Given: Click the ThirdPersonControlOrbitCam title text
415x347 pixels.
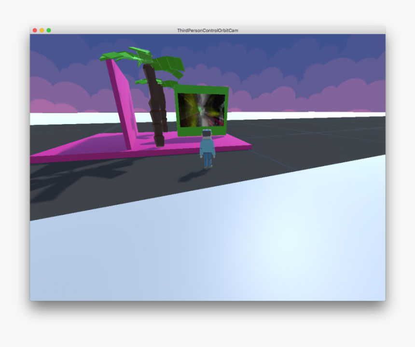Looking at the screenshot, I should 207,30.
